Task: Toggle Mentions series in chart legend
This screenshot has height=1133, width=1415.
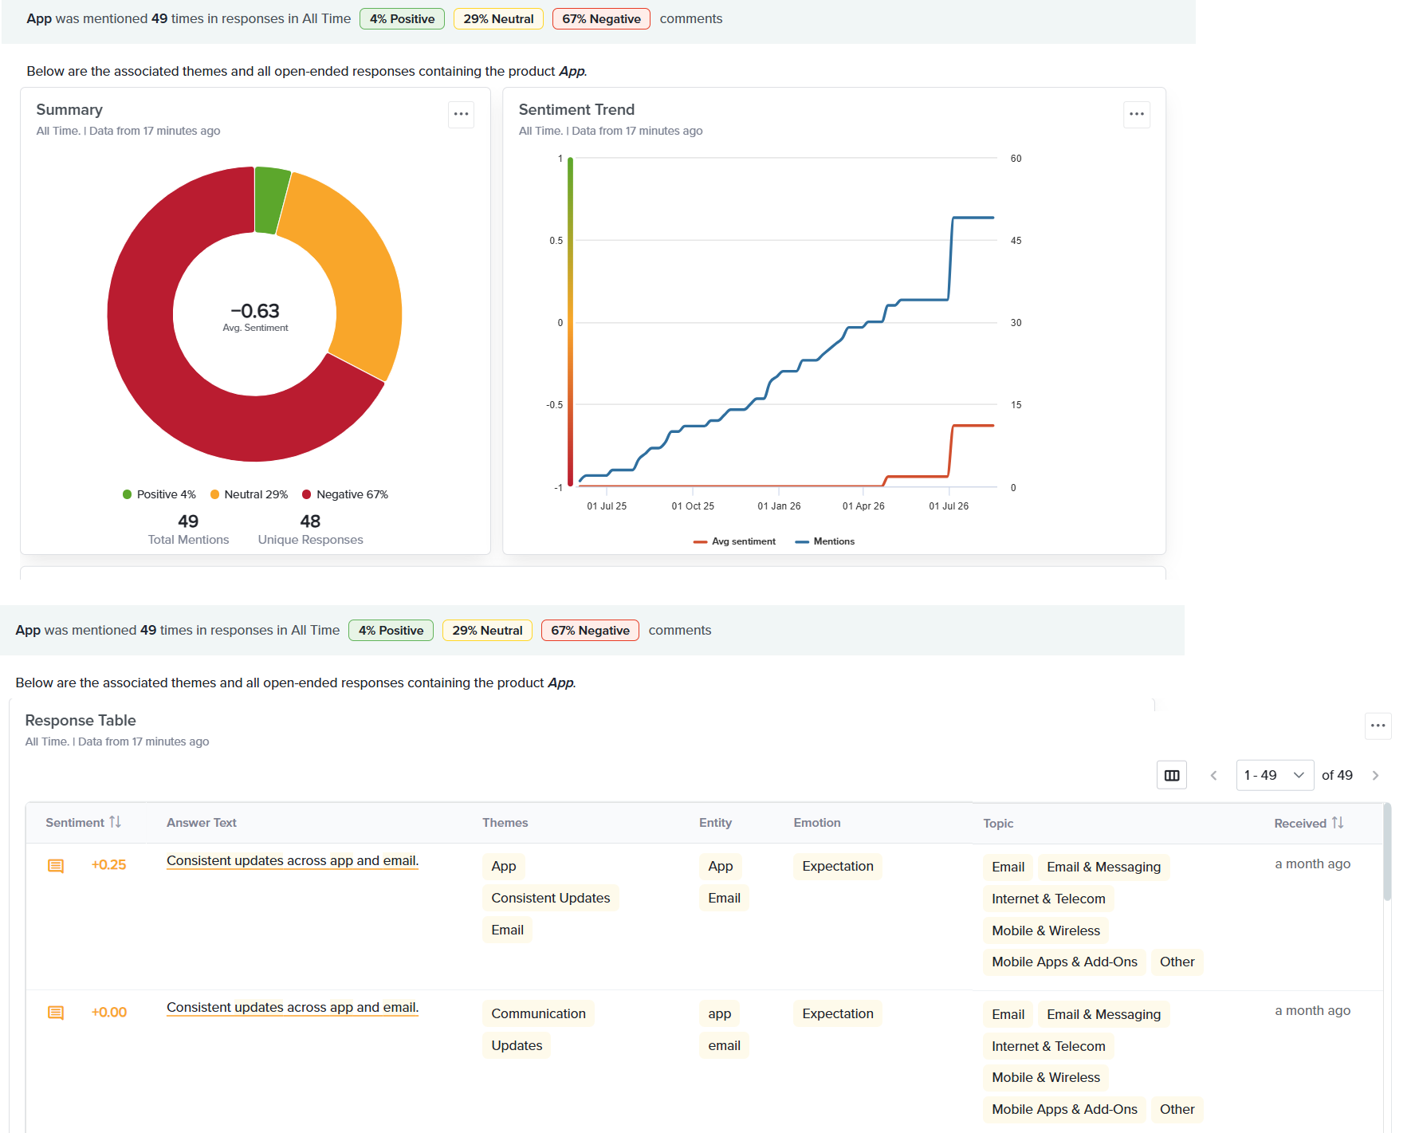Action: coord(825,541)
